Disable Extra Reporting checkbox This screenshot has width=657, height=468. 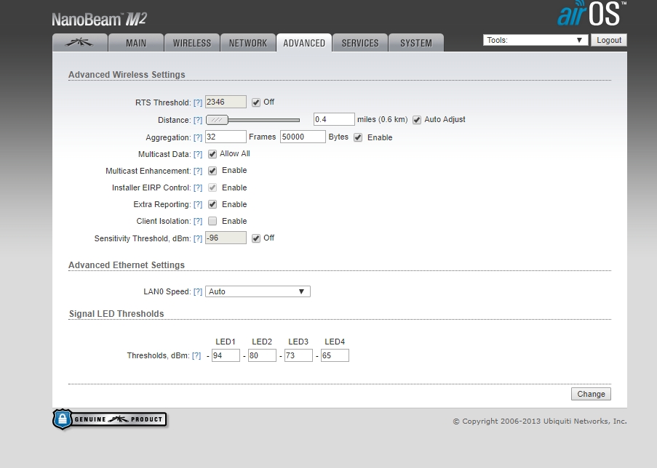pyautogui.click(x=212, y=204)
